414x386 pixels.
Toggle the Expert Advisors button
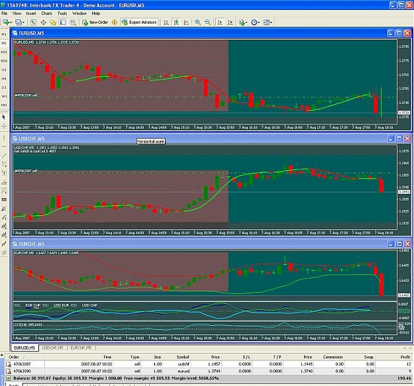(139, 23)
